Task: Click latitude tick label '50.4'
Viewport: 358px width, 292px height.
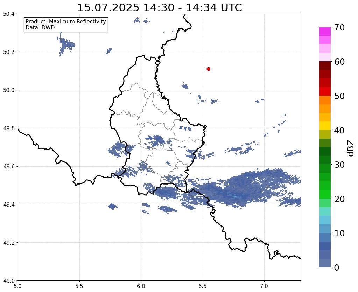Action: point(9,14)
